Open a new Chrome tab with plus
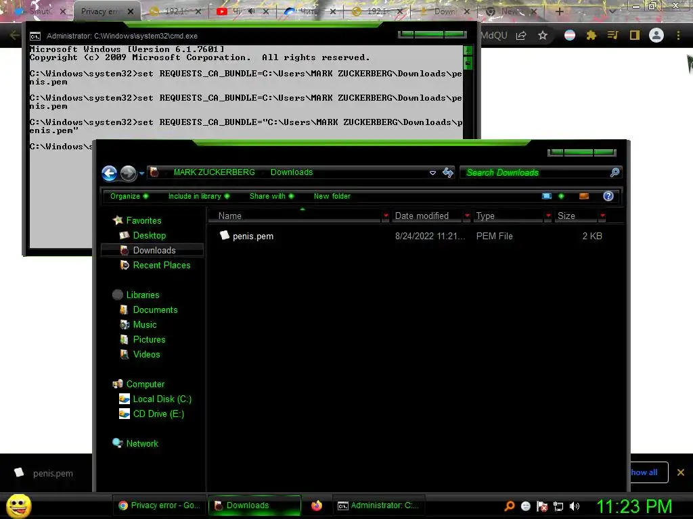This screenshot has height=519, width=693. click(x=559, y=11)
